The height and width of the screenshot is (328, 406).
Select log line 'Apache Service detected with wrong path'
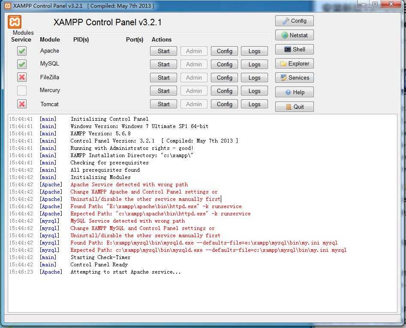pos(129,185)
